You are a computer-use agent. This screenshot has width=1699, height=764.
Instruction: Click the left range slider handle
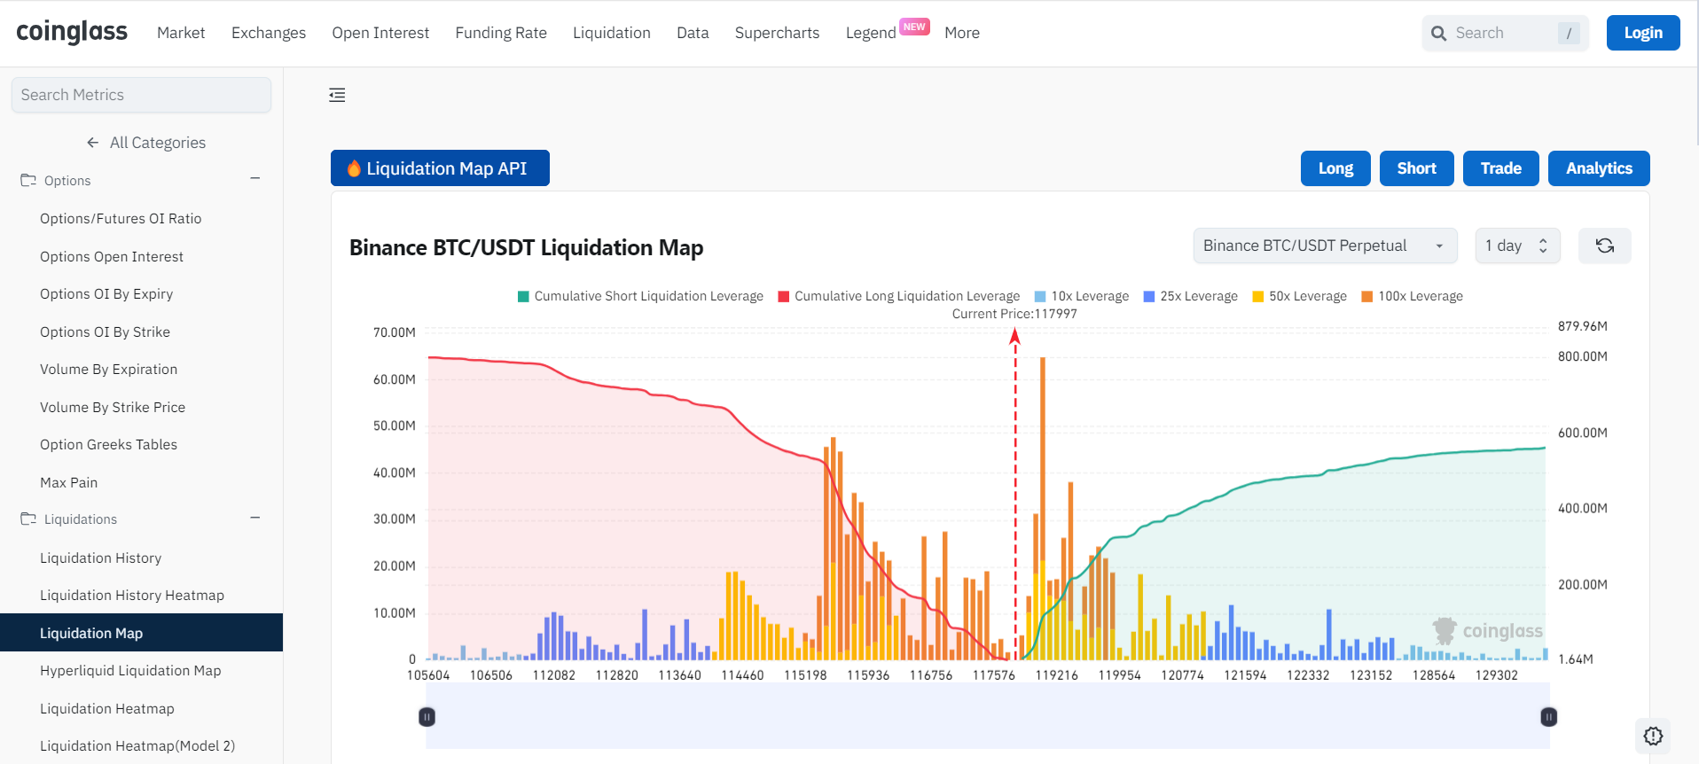click(x=427, y=716)
